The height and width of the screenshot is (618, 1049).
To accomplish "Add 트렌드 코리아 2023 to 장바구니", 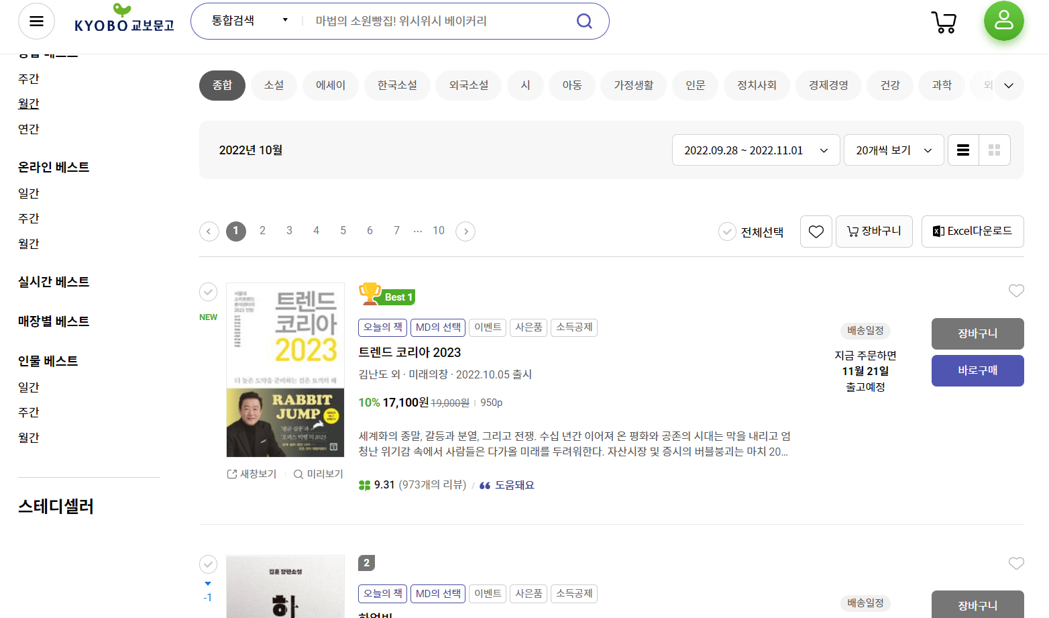I will tap(977, 333).
